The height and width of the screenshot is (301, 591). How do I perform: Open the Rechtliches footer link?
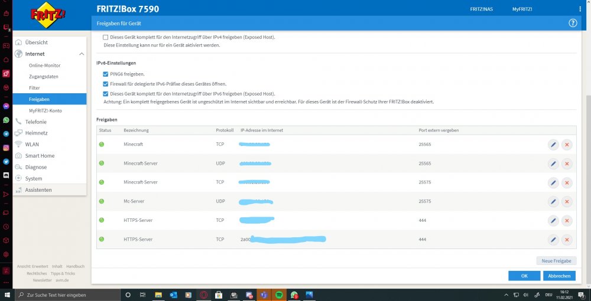37,273
